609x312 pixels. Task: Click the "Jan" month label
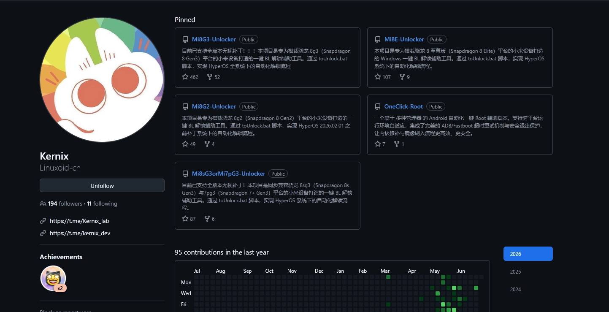tap(340, 271)
